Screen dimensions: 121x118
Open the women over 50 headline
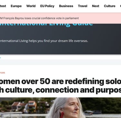[60, 86]
